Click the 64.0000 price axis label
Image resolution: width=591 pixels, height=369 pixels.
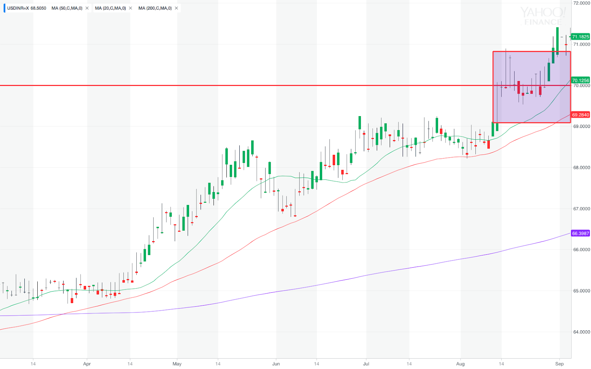(x=581, y=332)
